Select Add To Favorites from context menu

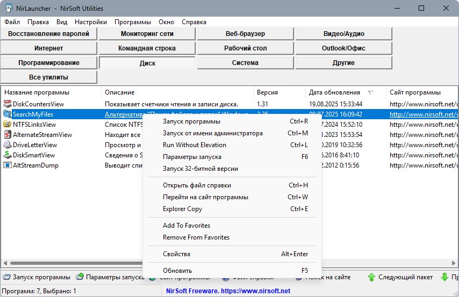[187, 226]
